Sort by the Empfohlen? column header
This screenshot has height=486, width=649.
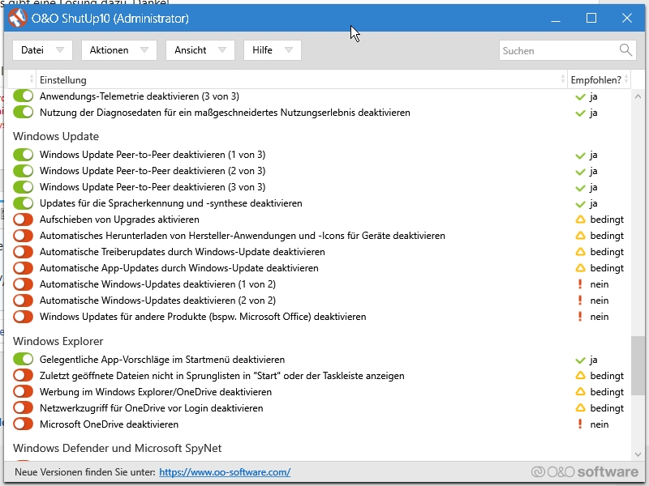click(x=599, y=79)
